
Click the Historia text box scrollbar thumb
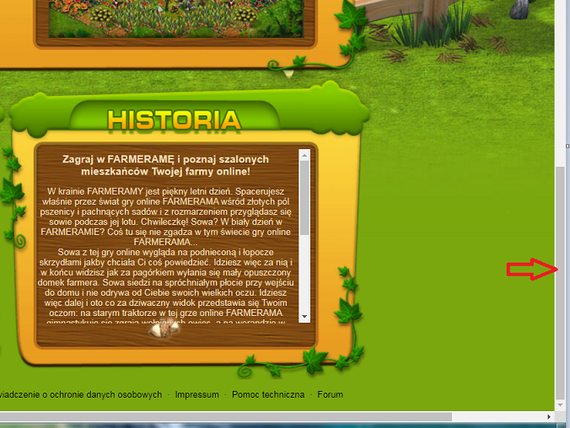304,198
